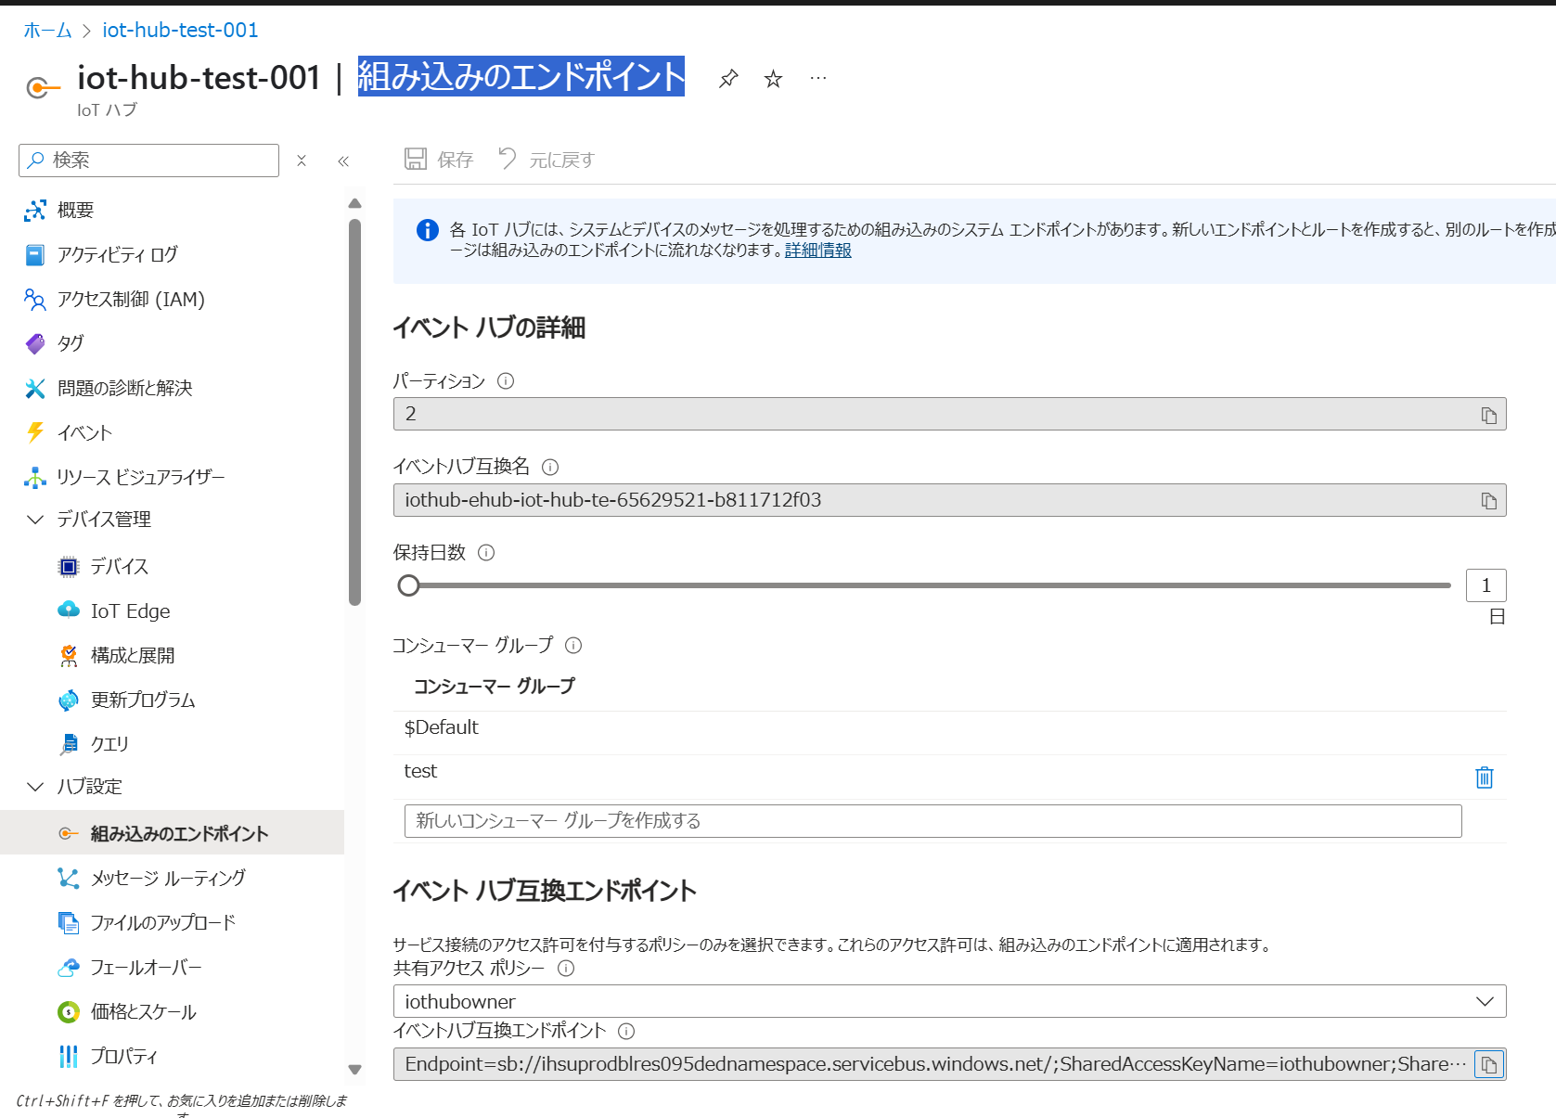The image size is (1556, 1118).
Task: Copy the パーティション value
Action: 1488,415
